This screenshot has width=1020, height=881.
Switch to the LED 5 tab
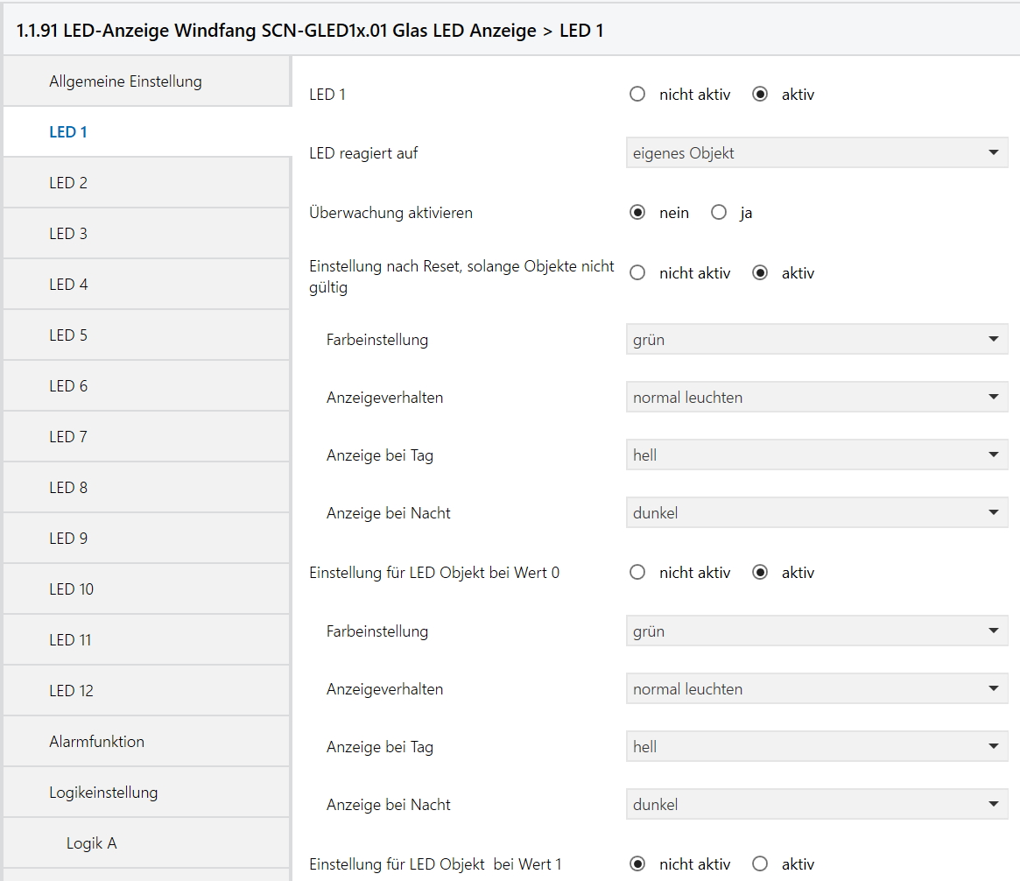pos(146,335)
